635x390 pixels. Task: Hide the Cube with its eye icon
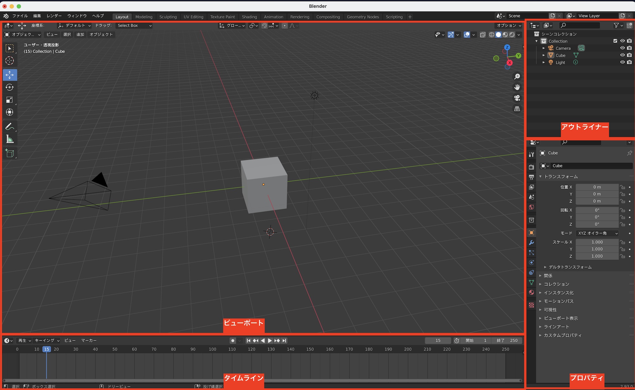[x=622, y=55]
